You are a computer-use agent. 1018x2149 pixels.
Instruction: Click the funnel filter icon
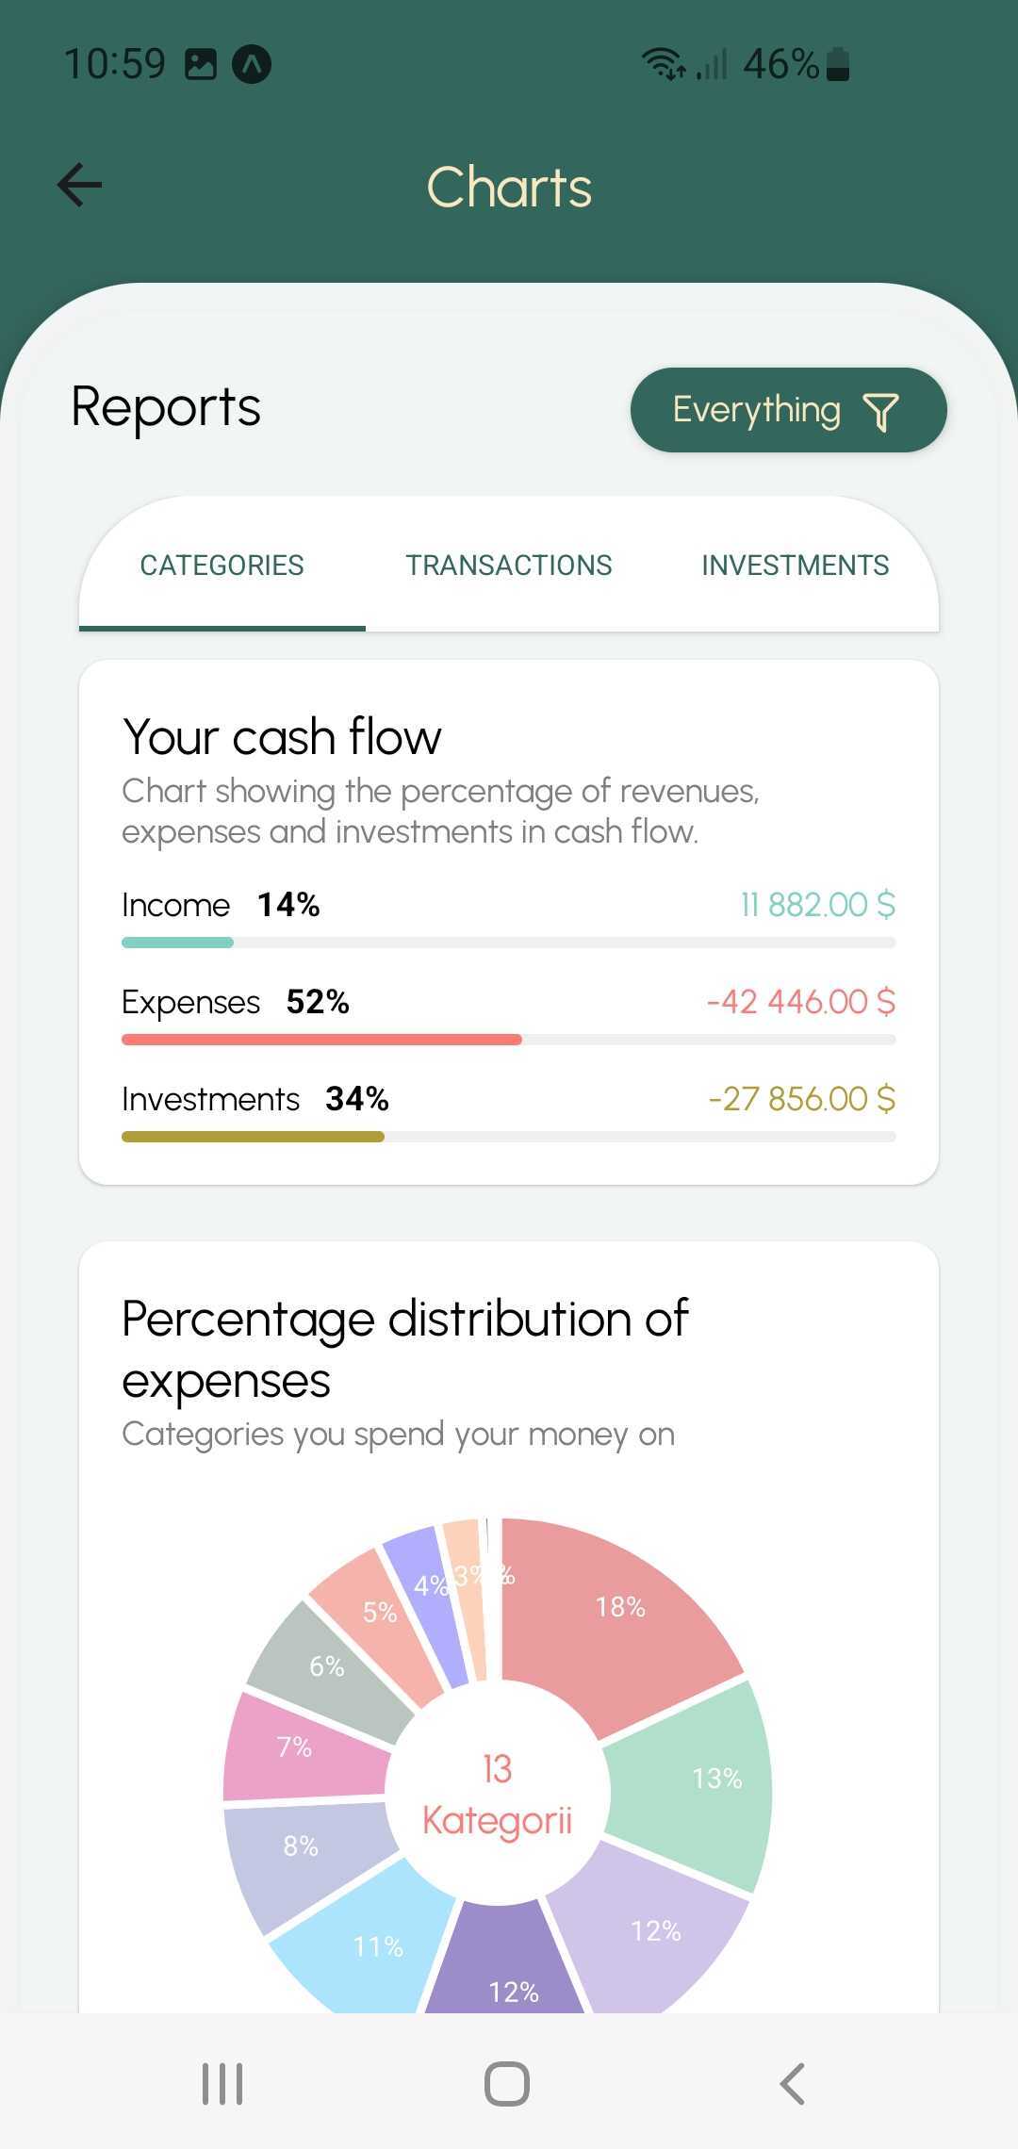tap(881, 412)
